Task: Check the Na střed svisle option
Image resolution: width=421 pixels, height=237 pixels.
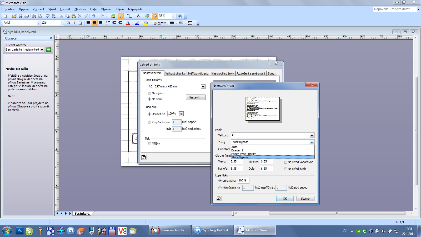Action: [x=285, y=169]
